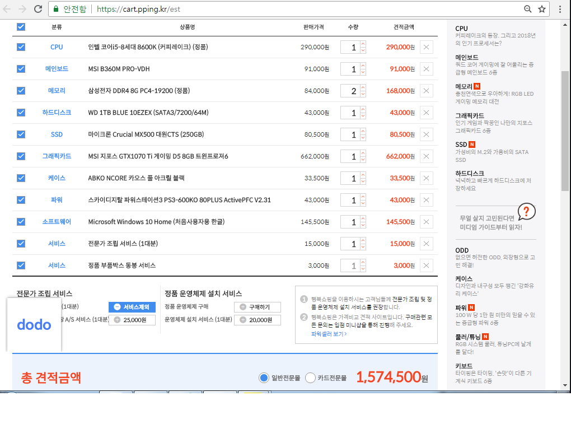The height and width of the screenshot is (424, 571).
Task: Add the 20,000원 OS install service
Action: (x=258, y=320)
